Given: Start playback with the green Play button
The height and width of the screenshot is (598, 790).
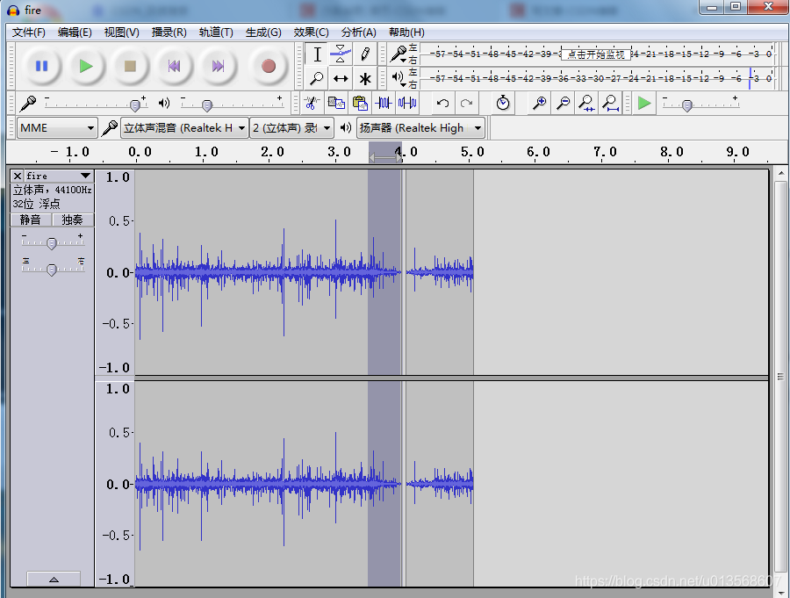Looking at the screenshot, I should (x=86, y=66).
